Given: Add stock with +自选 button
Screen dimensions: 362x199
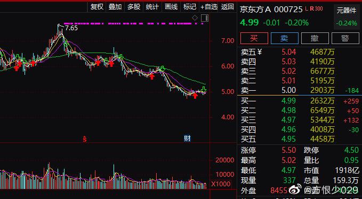Looking at the screenshot, I should 209,7.
